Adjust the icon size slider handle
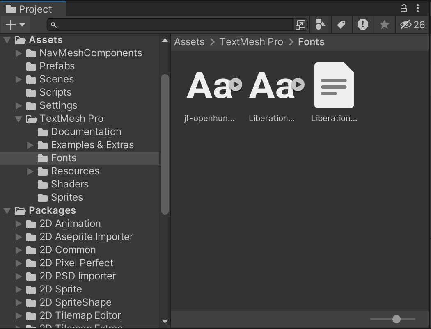The height and width of the screenshot is (329, 431). point(397,319)
